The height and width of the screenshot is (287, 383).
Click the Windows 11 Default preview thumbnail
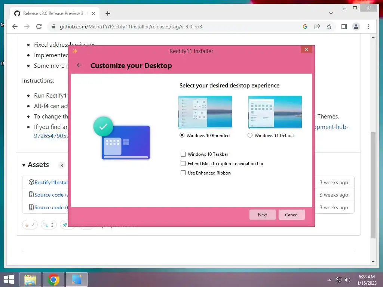(275, 112)
